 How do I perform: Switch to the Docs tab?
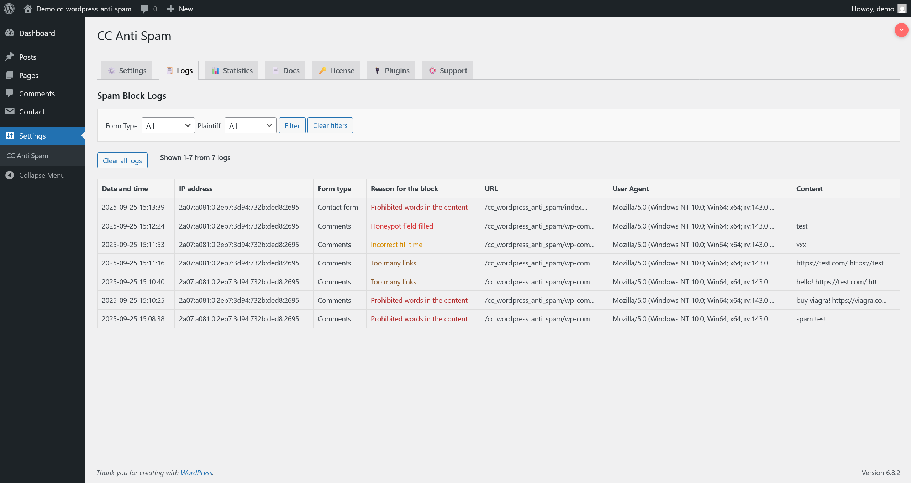(x=285, y=70)
